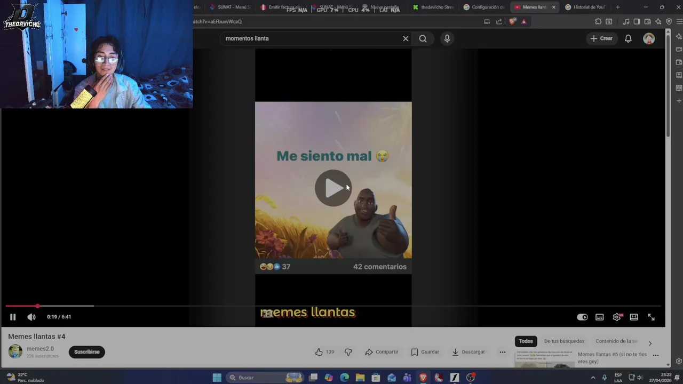683x384 pixels.
Task: Click the Descargar download button
Action: pos(468,352)
